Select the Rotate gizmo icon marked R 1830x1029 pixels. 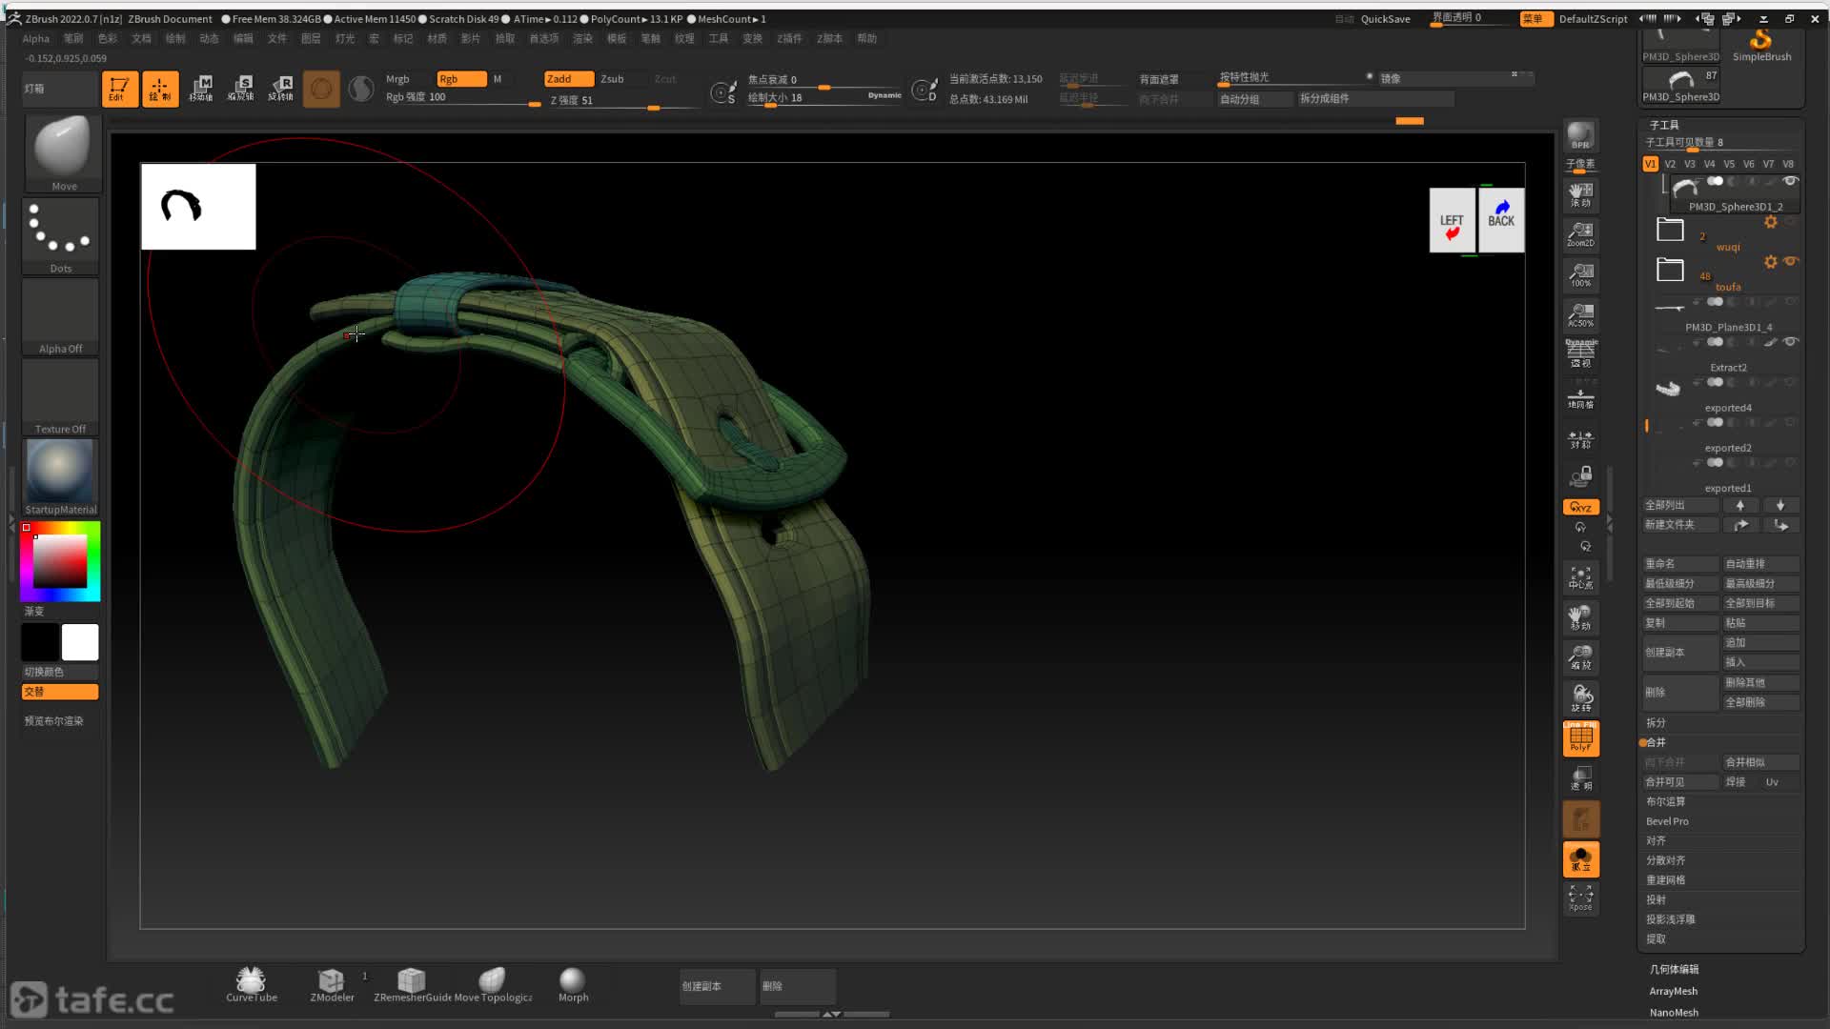click(x=281, y=89)
